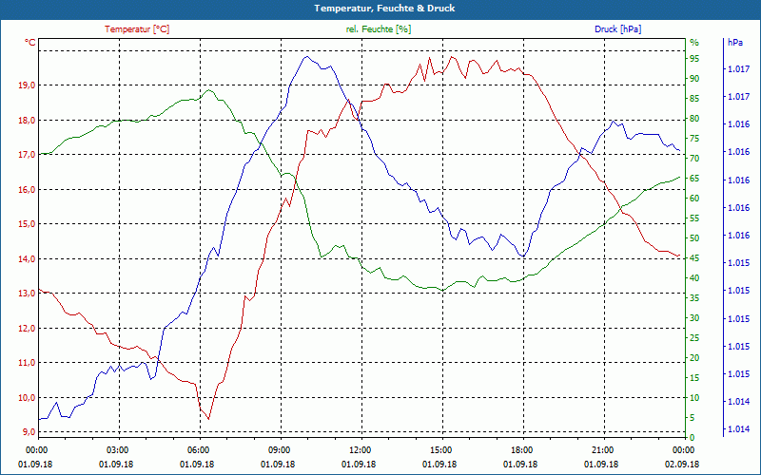The height and width of the screenshot is (475, 761).
Task: Select the green rel. Feuchte [%] legend label
Action: click(x=378, y=29)
